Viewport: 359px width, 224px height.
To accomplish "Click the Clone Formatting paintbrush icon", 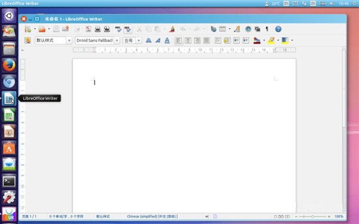I will click(x=172, y=29).
